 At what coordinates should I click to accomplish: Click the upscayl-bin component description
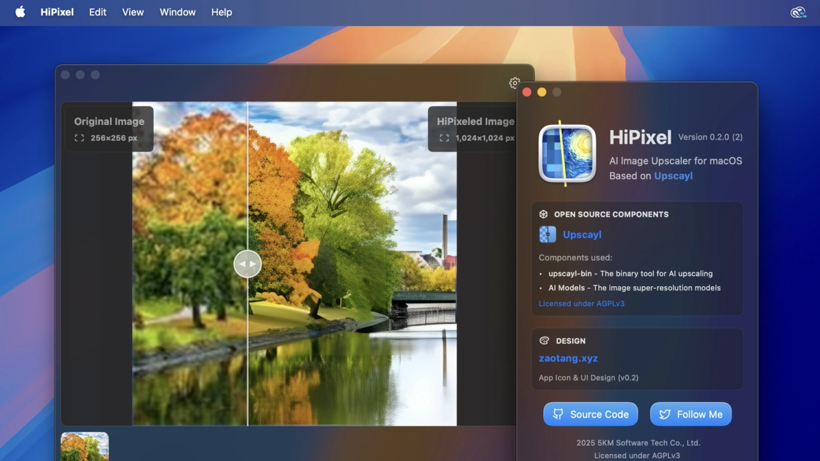630,273
